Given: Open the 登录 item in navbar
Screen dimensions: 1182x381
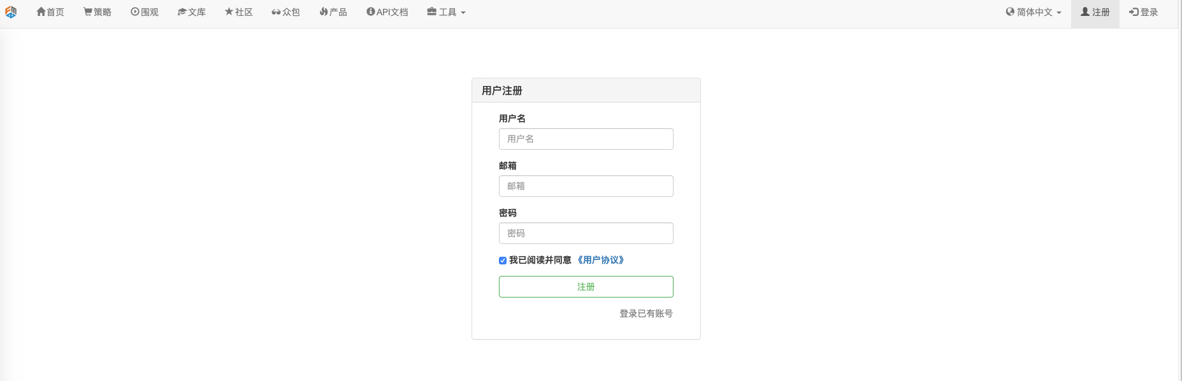Looking at the screenshot, I should tap(1144, 12).
